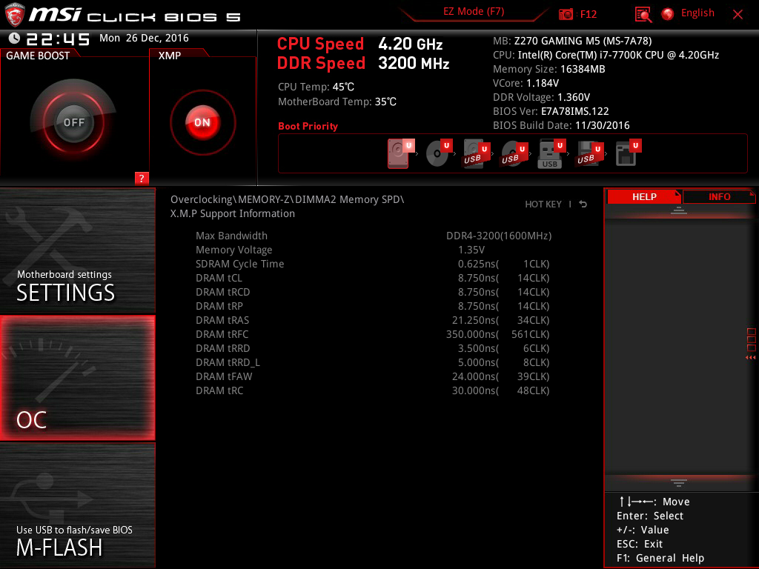Click the CPU Speed 4.20 GHz readout
The width and height of the screenshot is (759, 569).
coord(359,44)
